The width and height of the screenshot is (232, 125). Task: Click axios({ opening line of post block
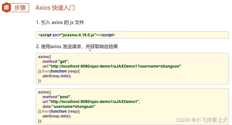pos(44,92)
